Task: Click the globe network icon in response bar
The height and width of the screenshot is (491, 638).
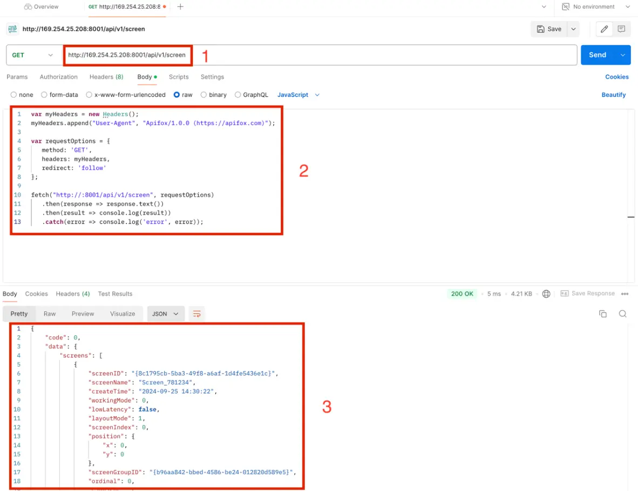Action: [546, 294]
